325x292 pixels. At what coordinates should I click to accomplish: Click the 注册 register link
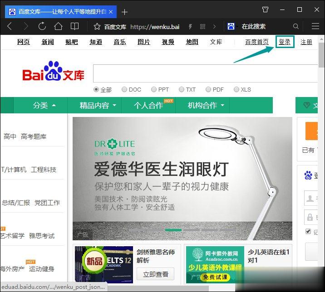[x=306, y=42]
